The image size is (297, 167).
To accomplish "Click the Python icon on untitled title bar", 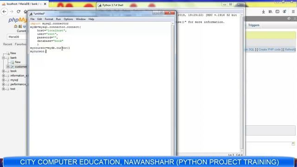I will point(31,13).
